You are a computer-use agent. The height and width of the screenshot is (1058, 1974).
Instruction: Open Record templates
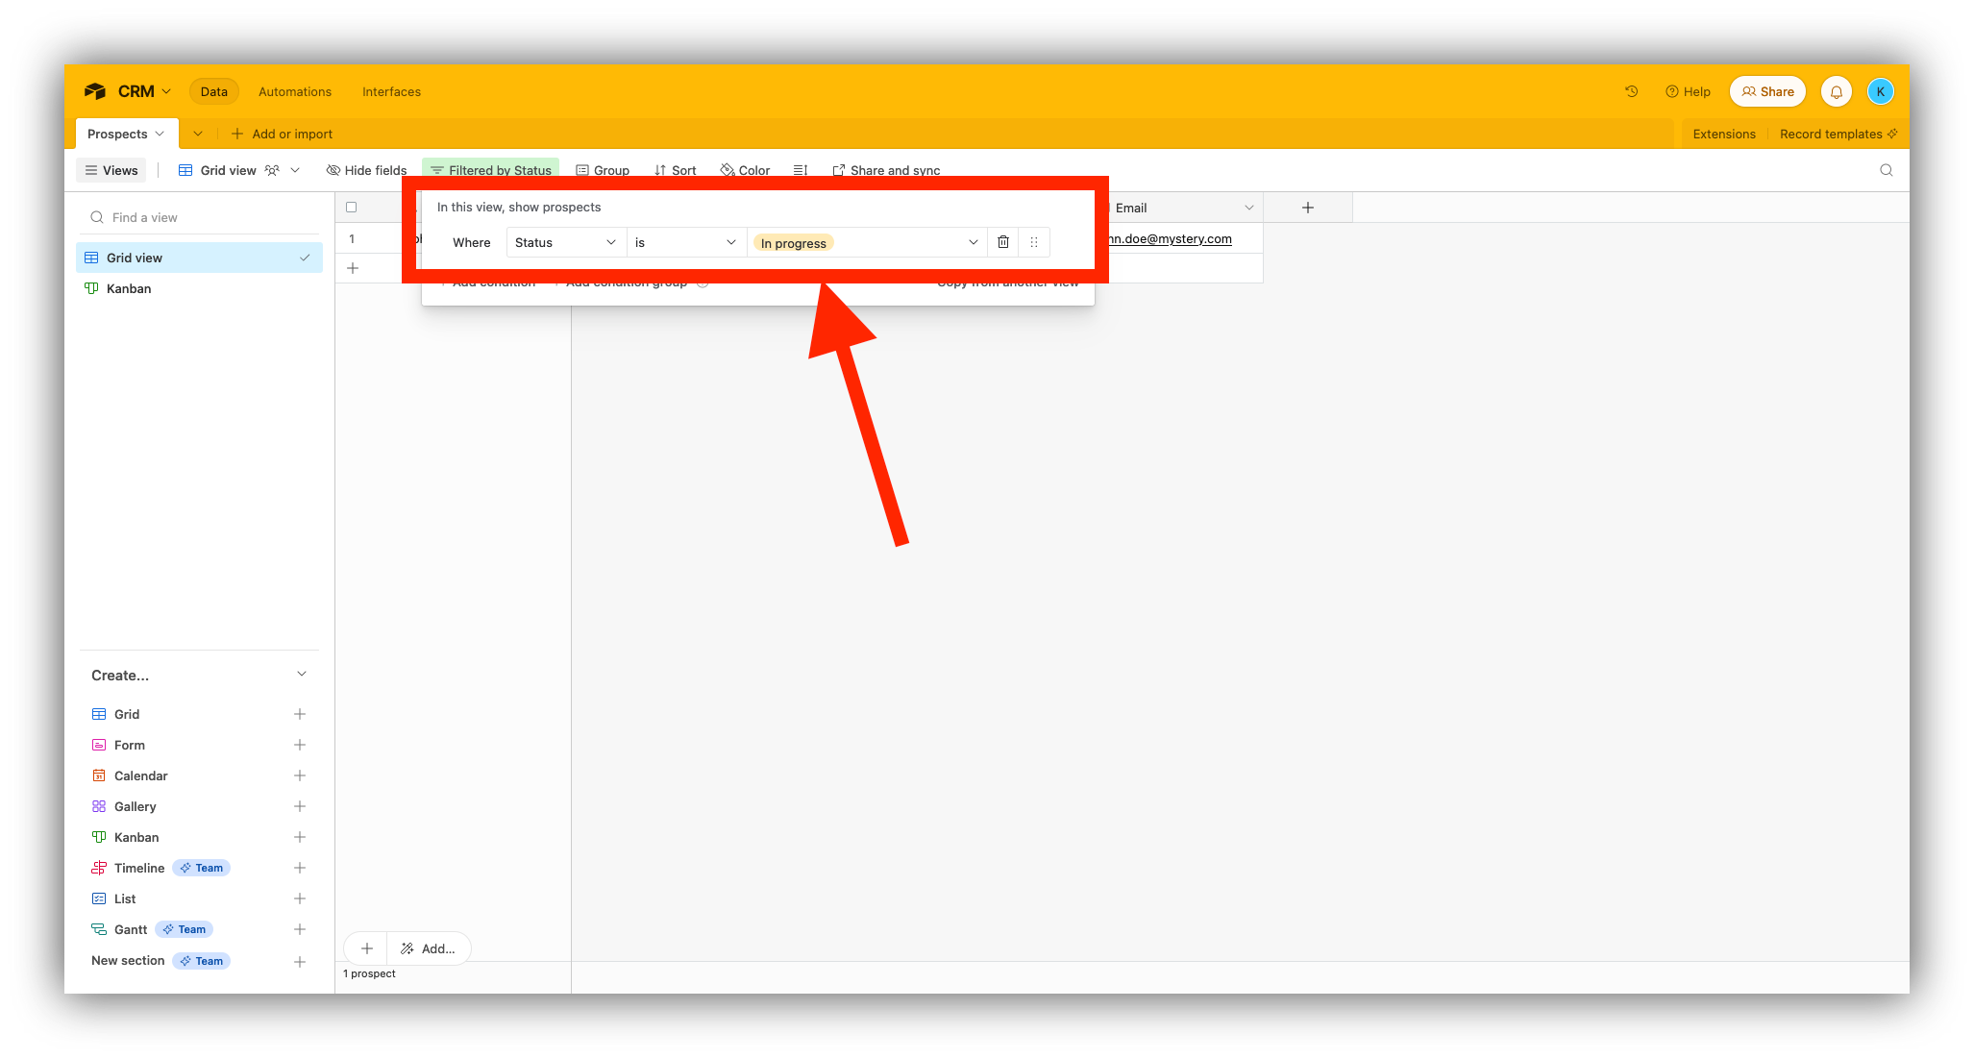point(1838,134)
